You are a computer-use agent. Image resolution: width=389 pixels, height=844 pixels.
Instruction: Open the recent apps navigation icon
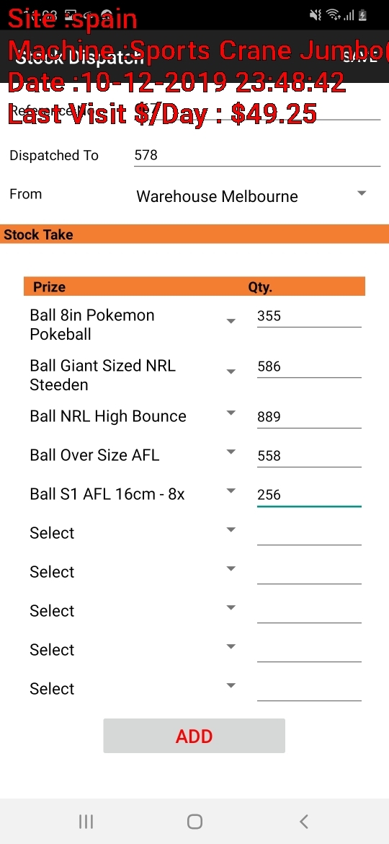click(86, 822)
